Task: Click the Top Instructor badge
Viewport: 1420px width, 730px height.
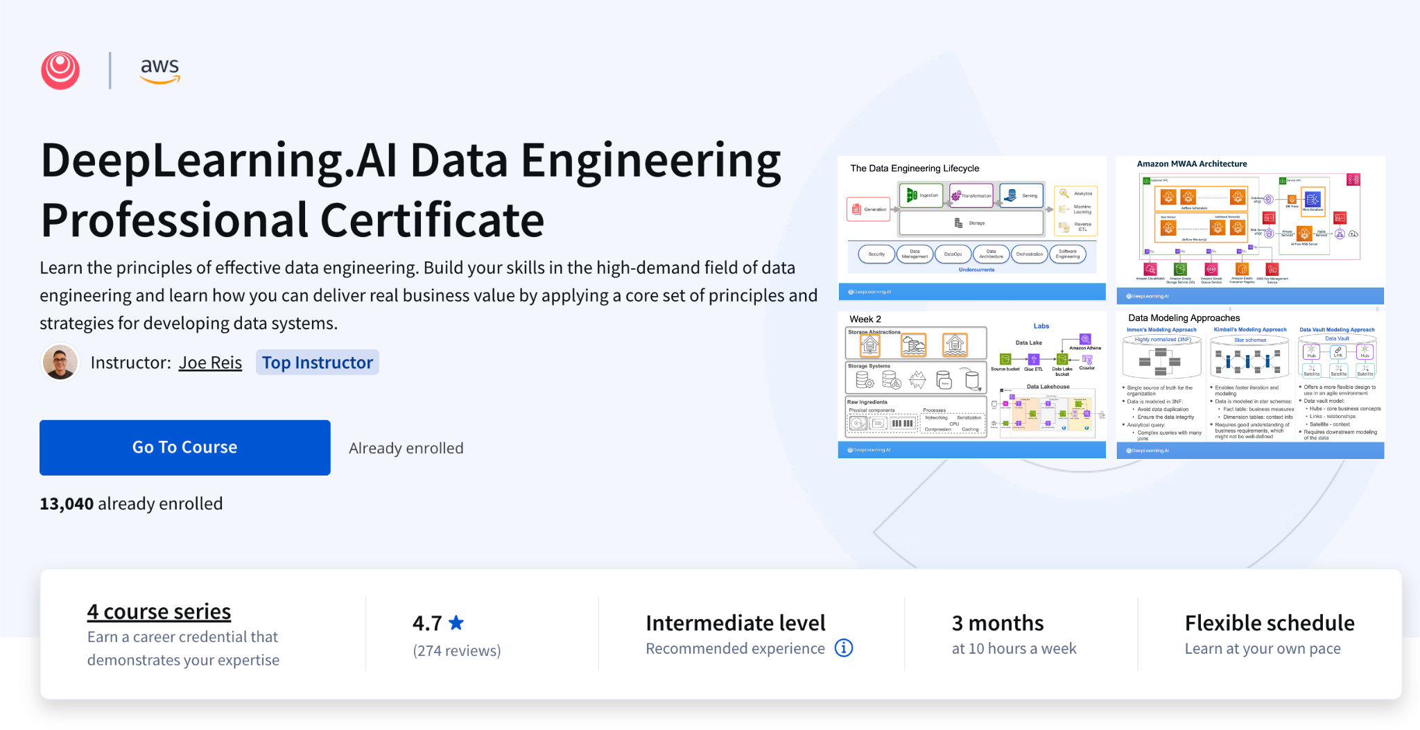Action: click(317, 362)
